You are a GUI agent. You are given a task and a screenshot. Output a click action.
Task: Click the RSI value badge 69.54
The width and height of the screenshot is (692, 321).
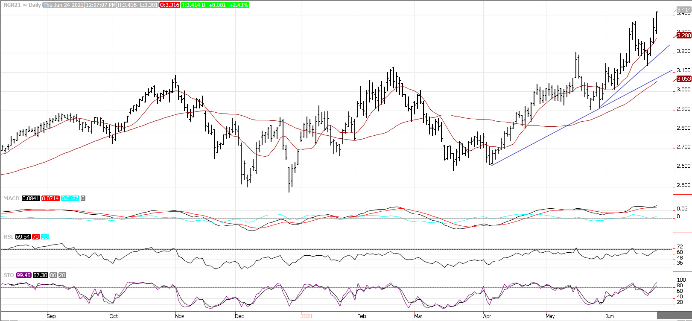[x=23, y=236]
